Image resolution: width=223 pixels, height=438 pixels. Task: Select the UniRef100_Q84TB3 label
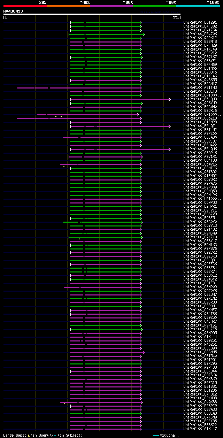pos(200,161)
